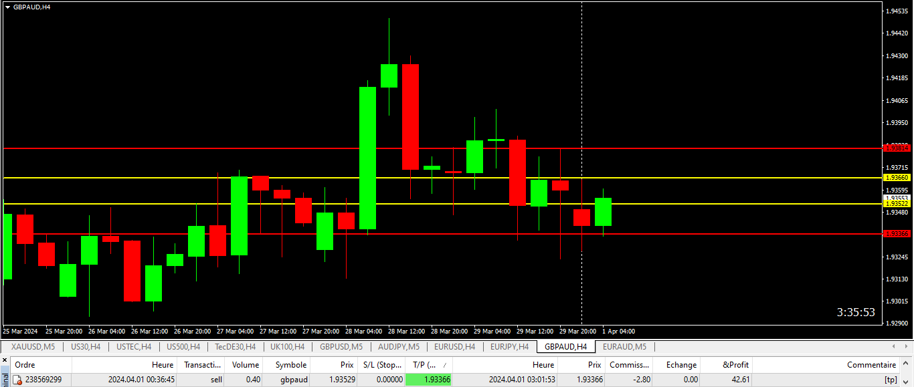The width and height of the screenshot is (914, 387).
Task: Sort by the &Profit column header
Action: pyautogui.click(x=727, y=365)
